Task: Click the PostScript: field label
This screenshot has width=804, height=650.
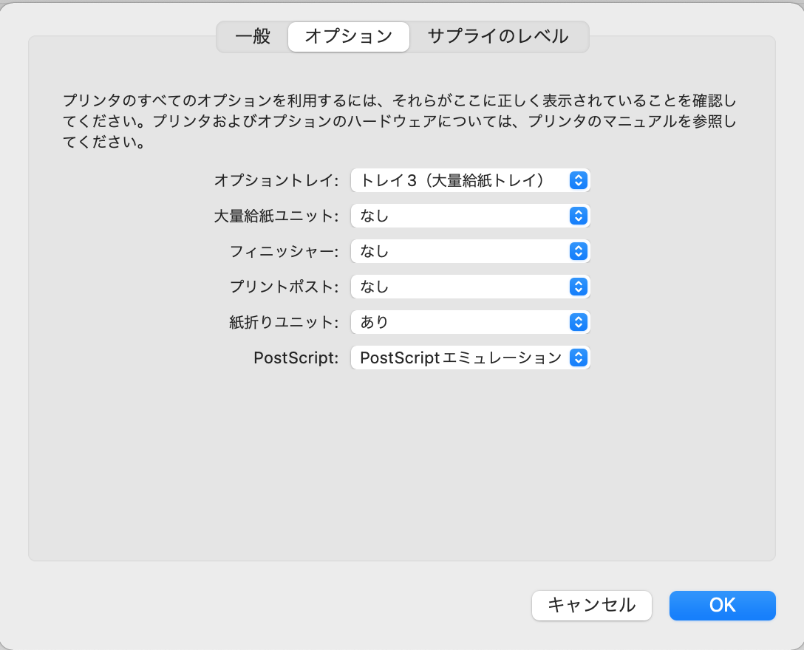Action: [296, 358]
